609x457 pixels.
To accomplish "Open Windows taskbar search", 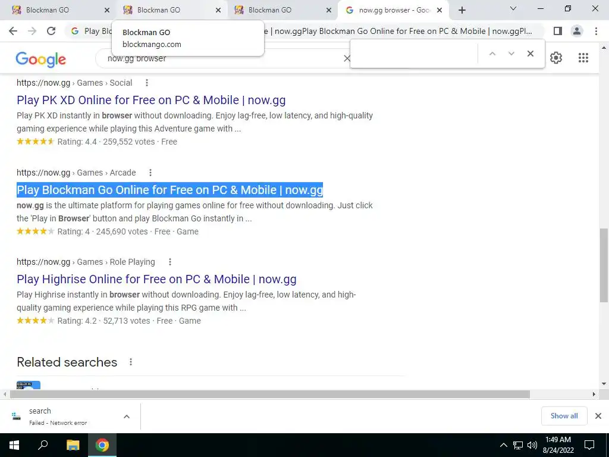I will click(x=43, y=445).
